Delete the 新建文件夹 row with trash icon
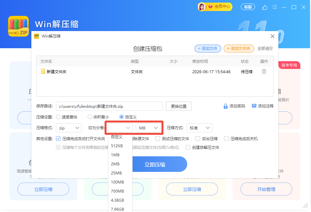This screenshot has width=311, height=212. [264, 72]
